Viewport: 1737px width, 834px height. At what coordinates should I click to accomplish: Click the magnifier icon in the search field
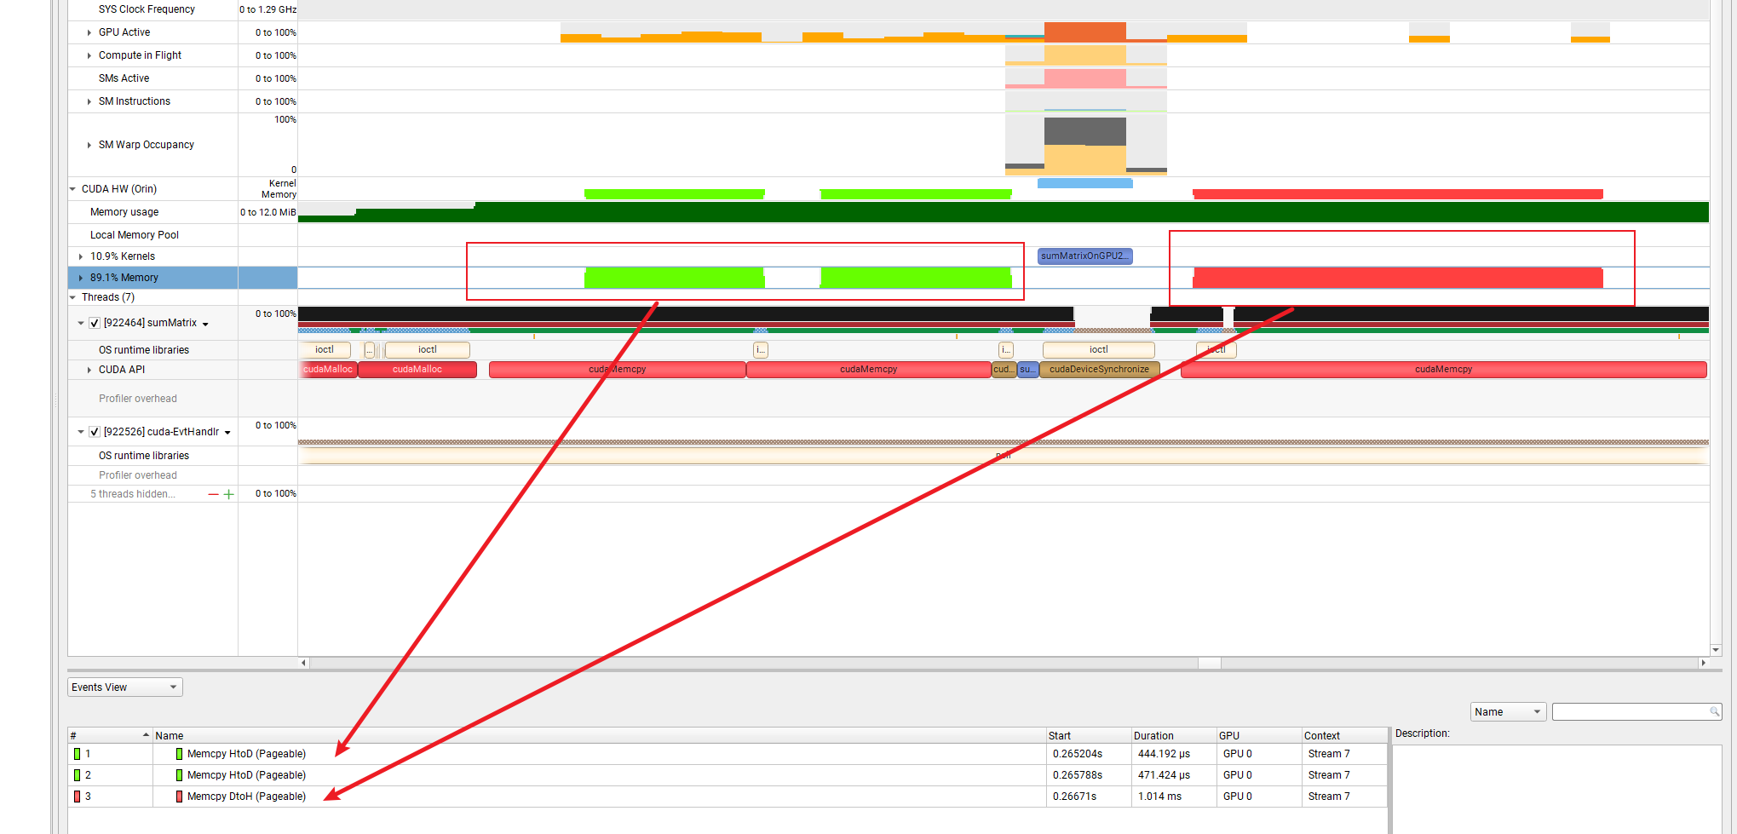(1713, 711)
